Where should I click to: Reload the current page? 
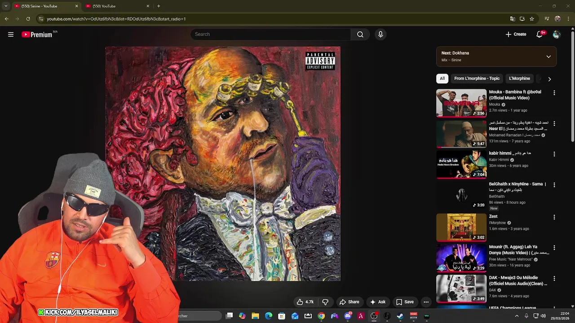[x=28, y=19]
